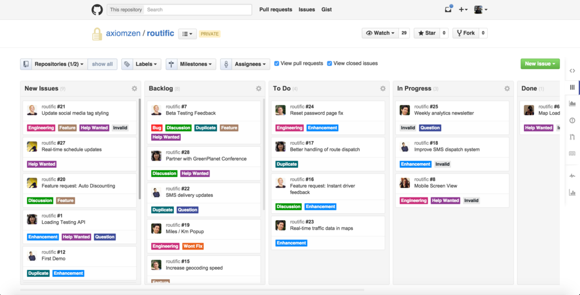Screen dimensions: 580x295
Task: Open the green New Issue dropdown
Action: 540,64
